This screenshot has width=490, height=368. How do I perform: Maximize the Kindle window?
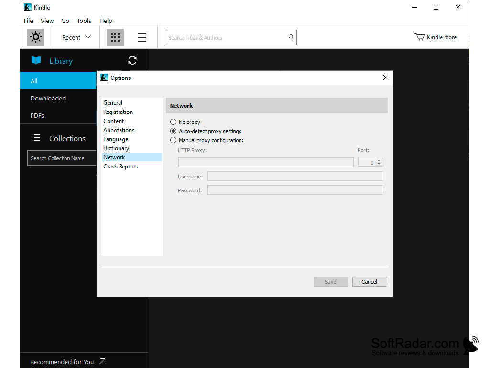click(x=436, y=7)
